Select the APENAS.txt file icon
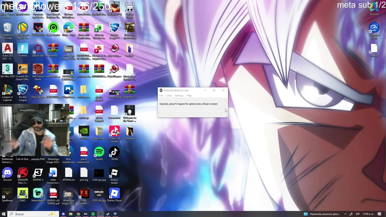 coord(68,174)
